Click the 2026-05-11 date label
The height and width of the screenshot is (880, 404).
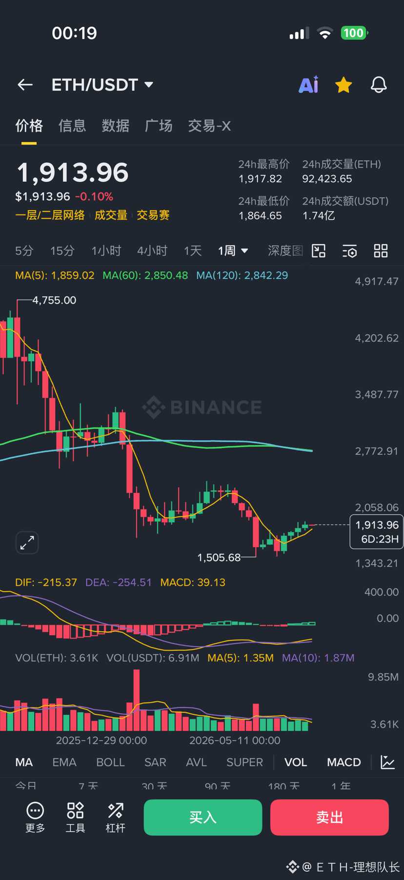pos(235,740)
